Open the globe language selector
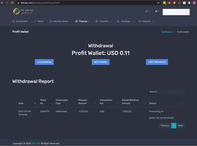 click(157, 11)
